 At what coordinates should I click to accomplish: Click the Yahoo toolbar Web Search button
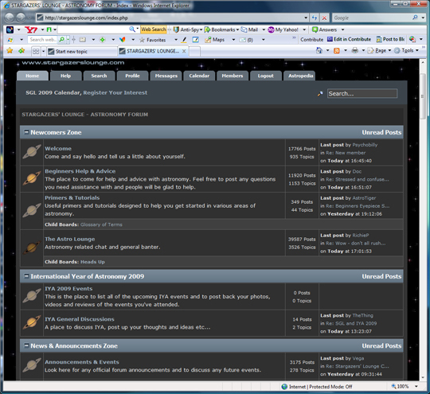pos(154,29)
